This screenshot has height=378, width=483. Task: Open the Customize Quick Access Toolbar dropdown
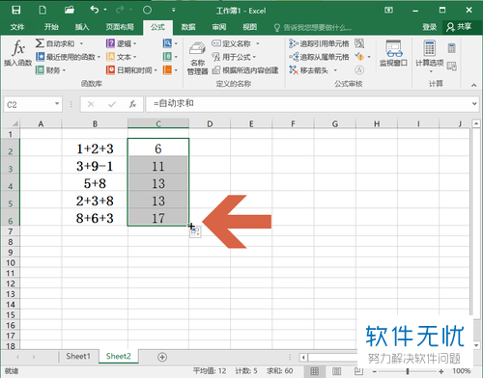[x=174, y=10]
